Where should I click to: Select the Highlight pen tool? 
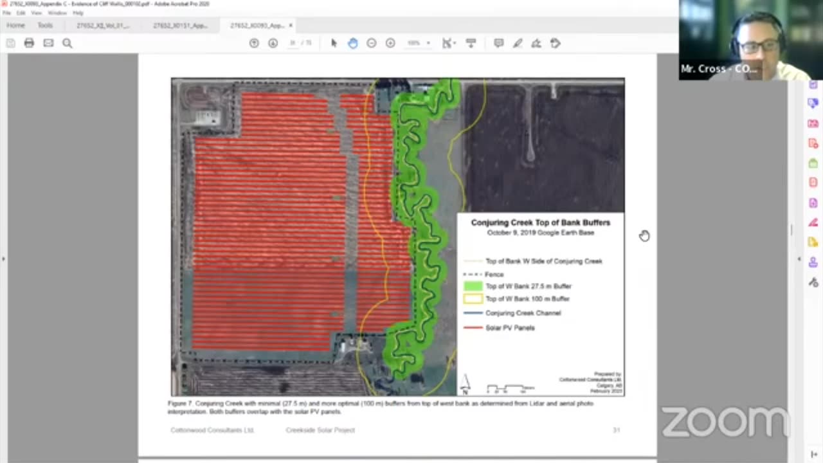tap(518, 43)
